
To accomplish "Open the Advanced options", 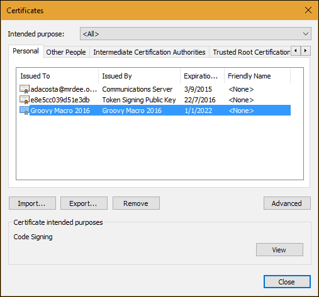I will [287, 203].
